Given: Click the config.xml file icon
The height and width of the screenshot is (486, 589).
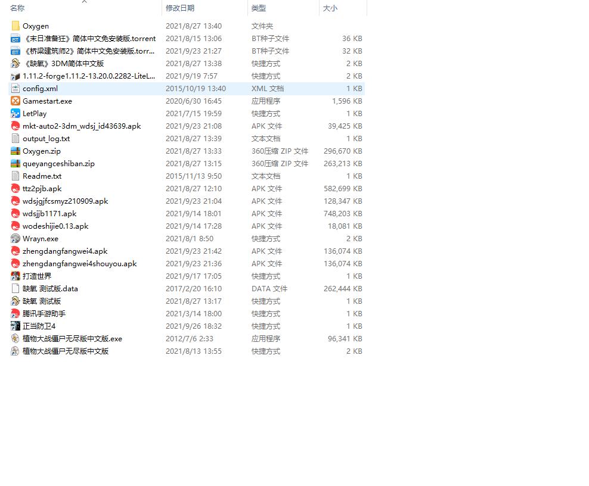Looking at the screenshot, I should [x=15, y=89].
